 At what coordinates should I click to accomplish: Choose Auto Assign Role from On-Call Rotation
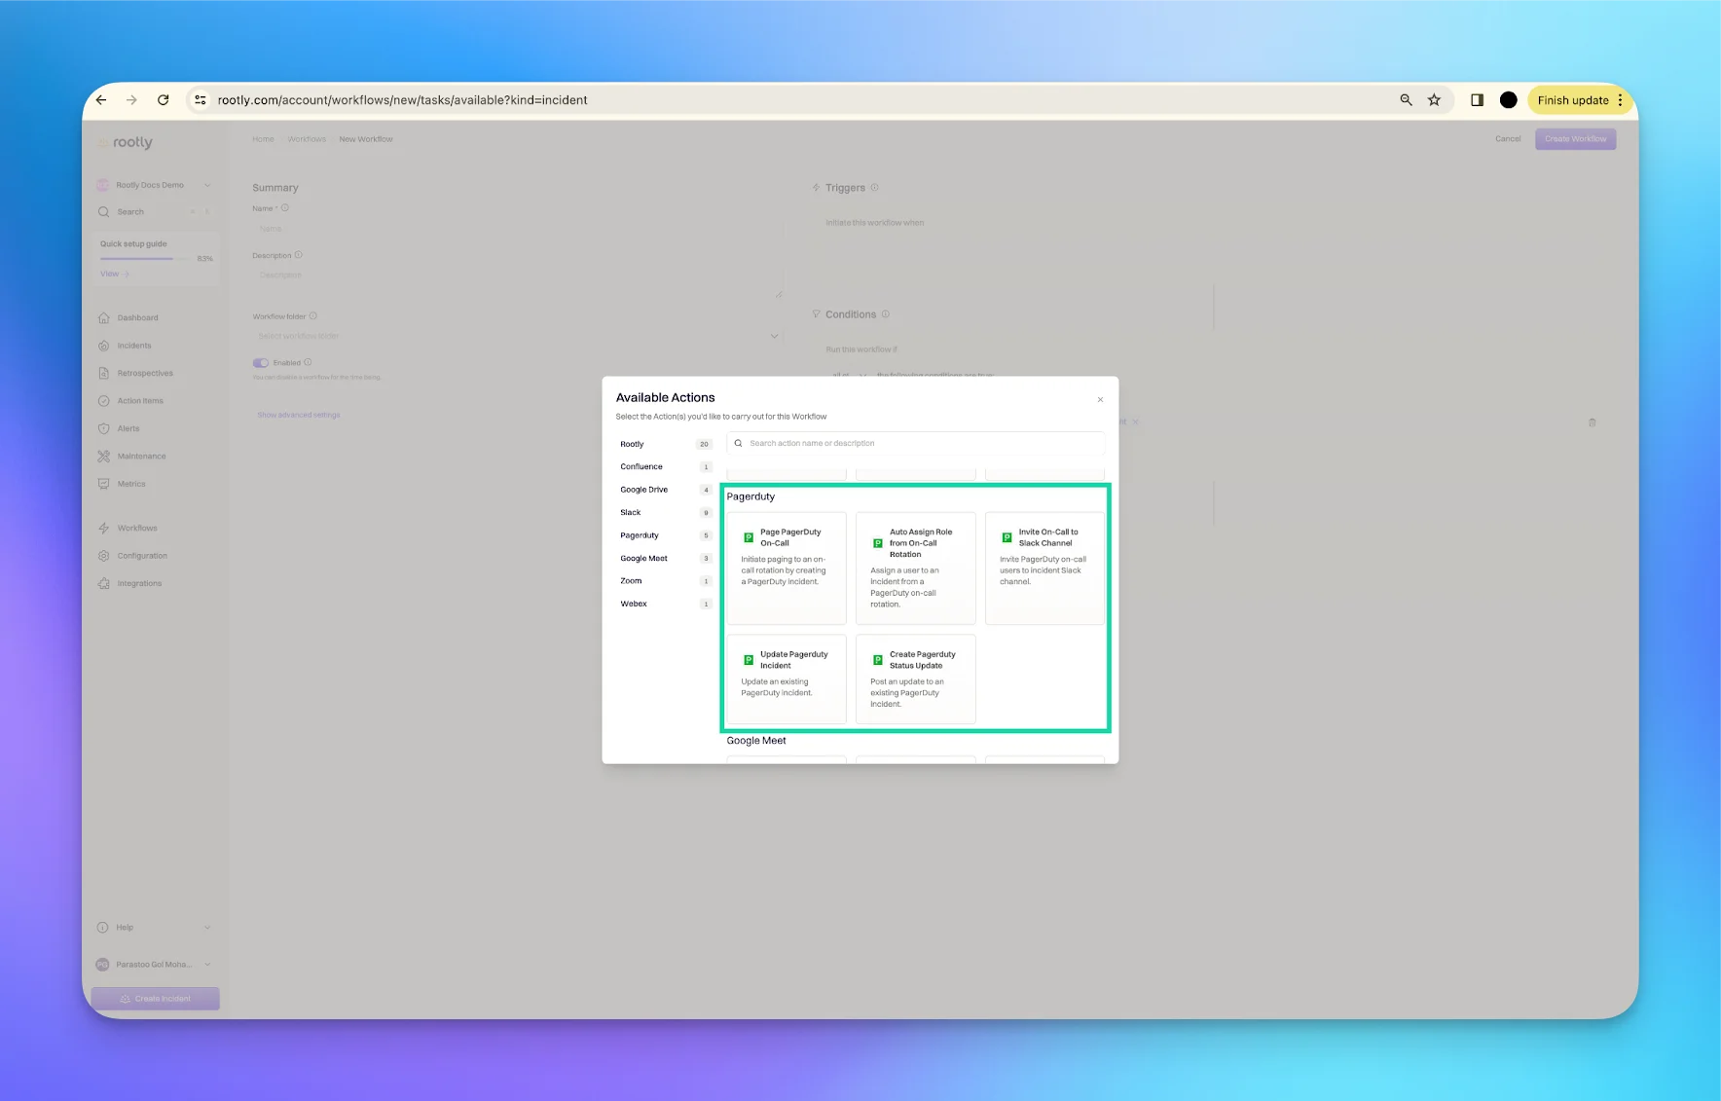tap(916, 569)
